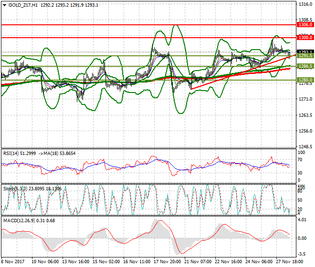
Task: Select the GOLD_Z17,H1 chart title text
Action: coord(23,5)
